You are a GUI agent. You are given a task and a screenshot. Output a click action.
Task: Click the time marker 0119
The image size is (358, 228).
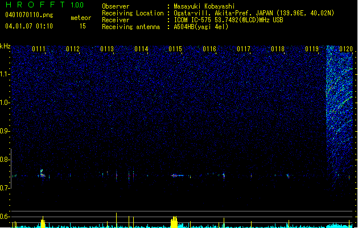point(312,49)
